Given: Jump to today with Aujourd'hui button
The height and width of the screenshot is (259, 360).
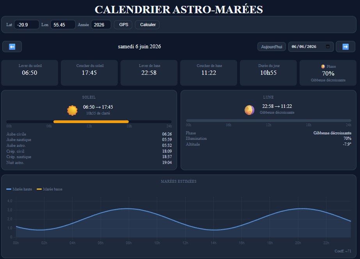Looking at the screenshot, I should pos(271,47).
